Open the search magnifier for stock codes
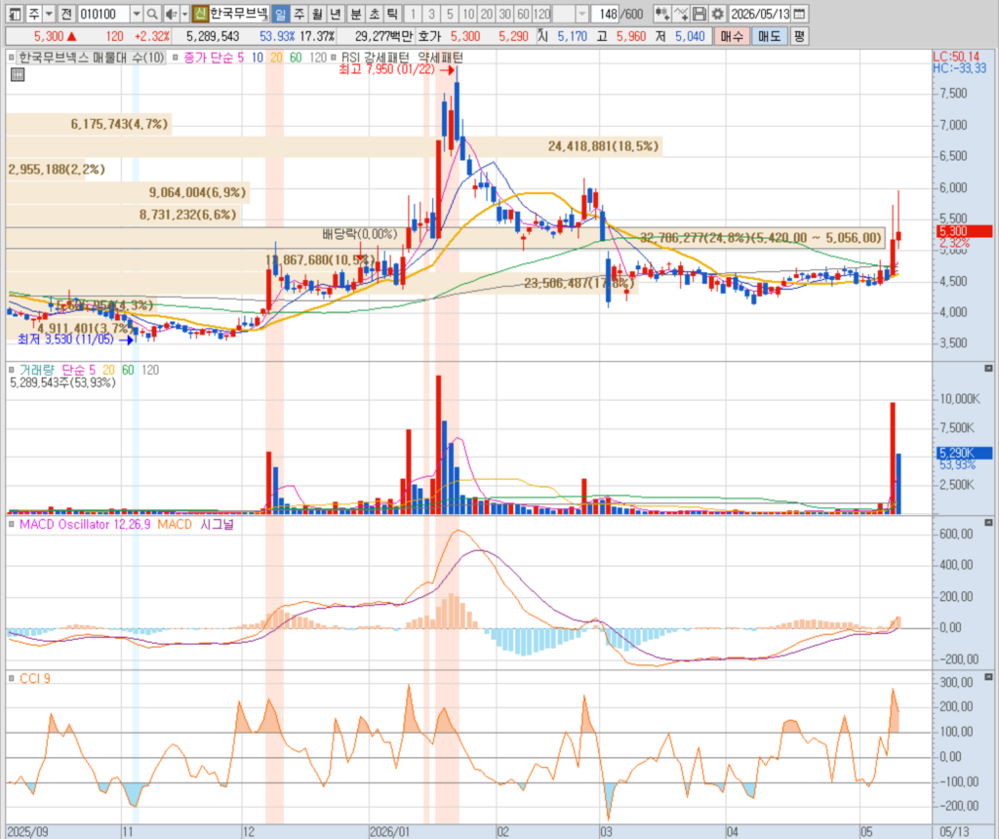 [x=151, y=14]
